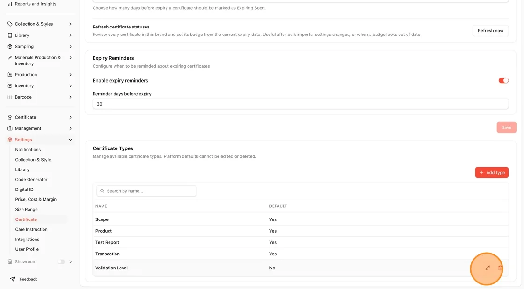Click the Showroom store icon
Screen dimensions: 524x289
[10, 261]
